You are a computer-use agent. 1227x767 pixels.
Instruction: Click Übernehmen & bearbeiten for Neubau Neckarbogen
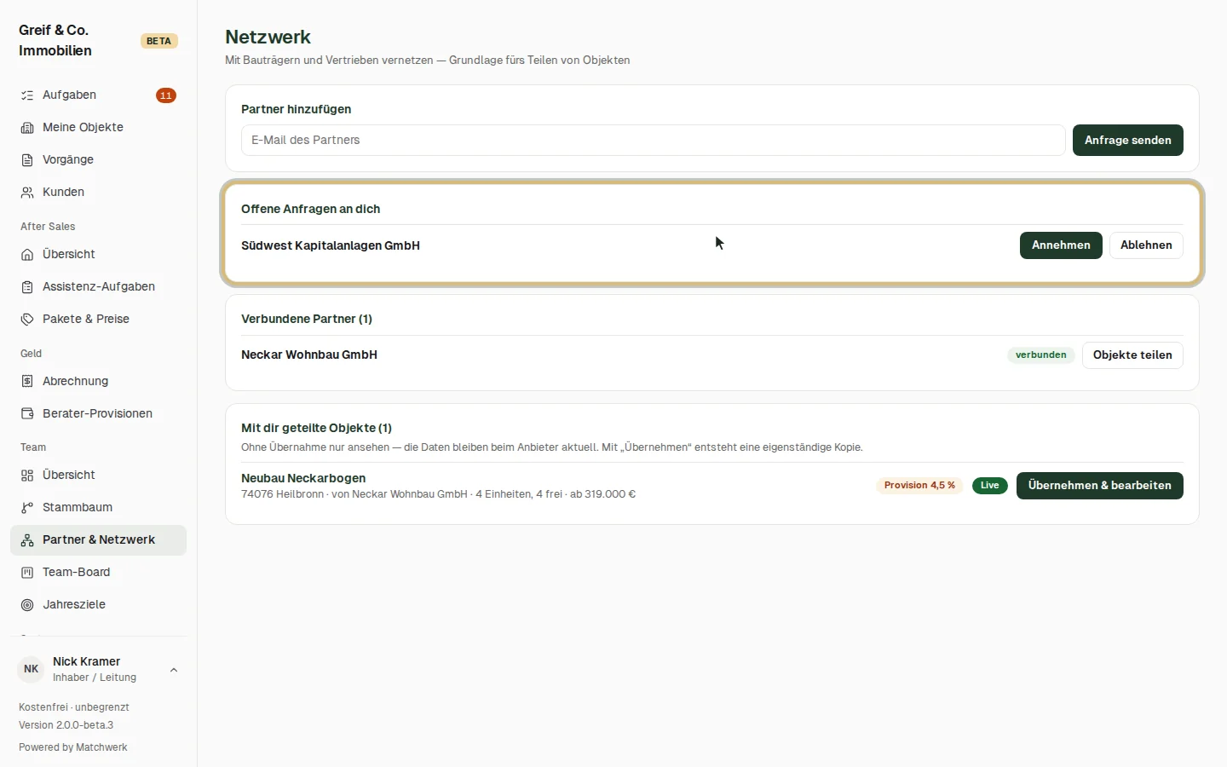click(1099, 486)
